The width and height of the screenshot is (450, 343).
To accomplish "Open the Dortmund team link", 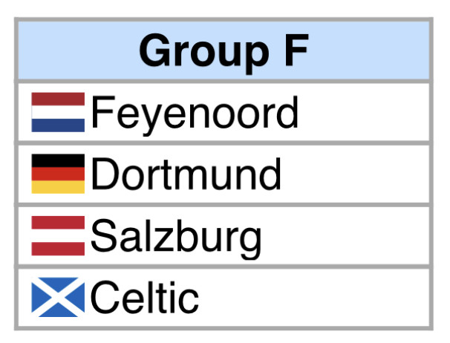I will (x=186, y=174).
